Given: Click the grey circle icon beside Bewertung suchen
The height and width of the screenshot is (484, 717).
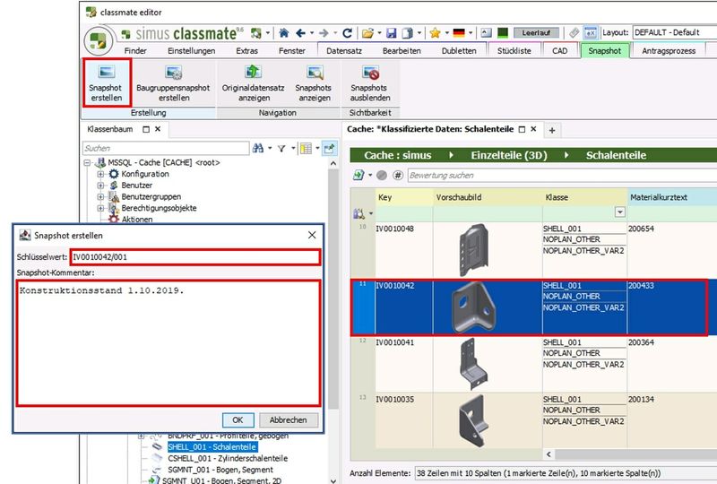Looking at the screenshot, I should (382, 175).
